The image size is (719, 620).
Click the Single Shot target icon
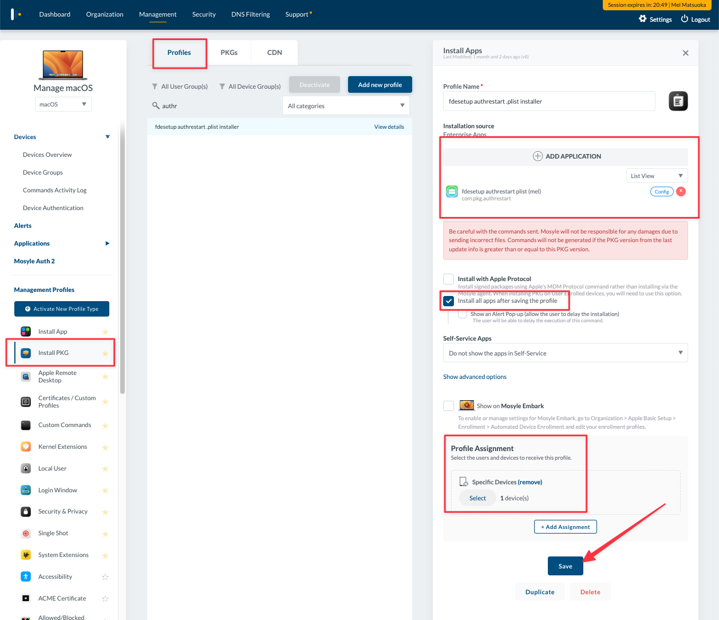(x=26, y=533)
